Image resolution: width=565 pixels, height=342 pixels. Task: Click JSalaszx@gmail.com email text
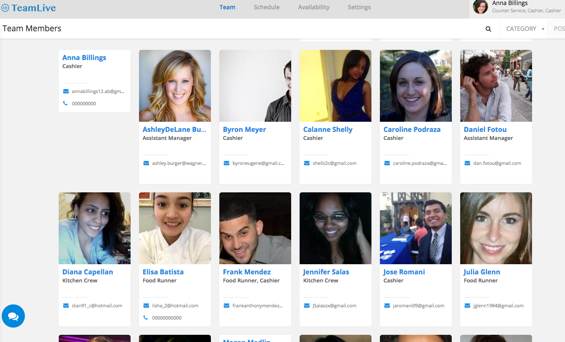point(335,306)
